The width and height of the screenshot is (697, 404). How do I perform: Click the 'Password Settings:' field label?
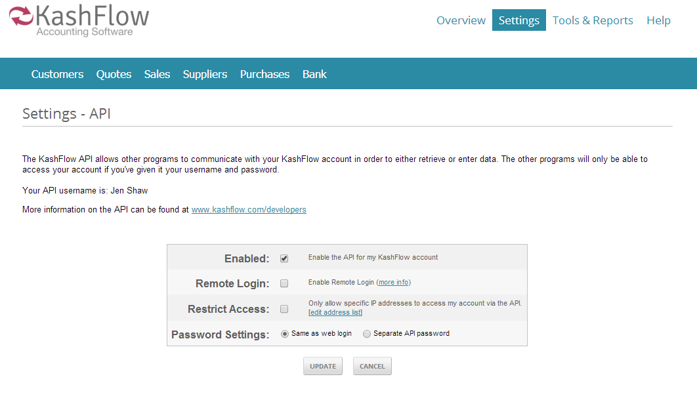point(221,334)
